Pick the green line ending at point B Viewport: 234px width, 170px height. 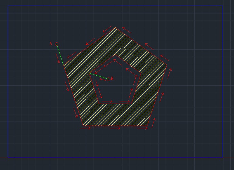tap(98, 76)
